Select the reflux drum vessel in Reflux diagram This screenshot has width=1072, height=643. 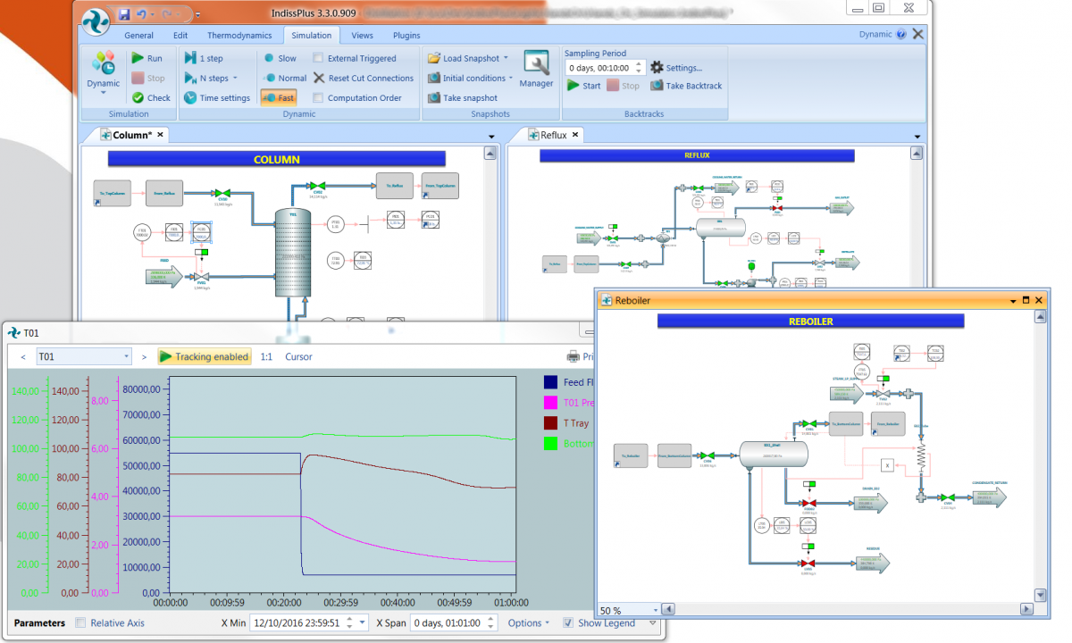[x=720, y=227]
